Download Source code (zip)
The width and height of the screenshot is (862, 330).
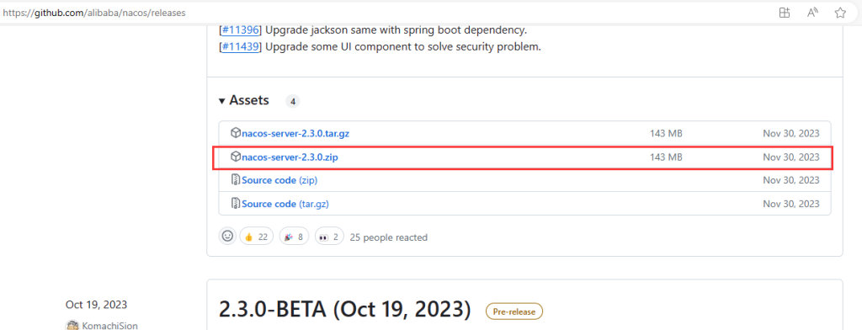[279, 180]
